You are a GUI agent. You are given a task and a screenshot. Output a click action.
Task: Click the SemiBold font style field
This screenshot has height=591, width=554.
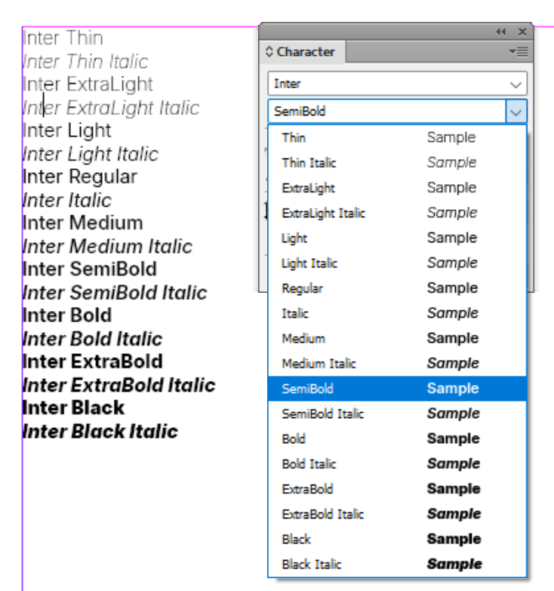pyautogui.click(x=387, y=112)
